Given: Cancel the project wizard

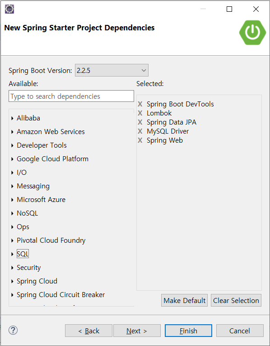Looking at the screenshot, I should tap(240, 331).
